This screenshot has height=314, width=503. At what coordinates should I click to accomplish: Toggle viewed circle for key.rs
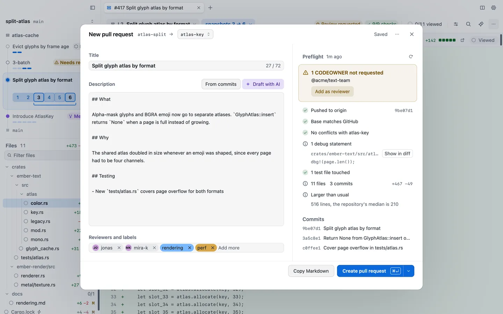click(x=26, y=212)
